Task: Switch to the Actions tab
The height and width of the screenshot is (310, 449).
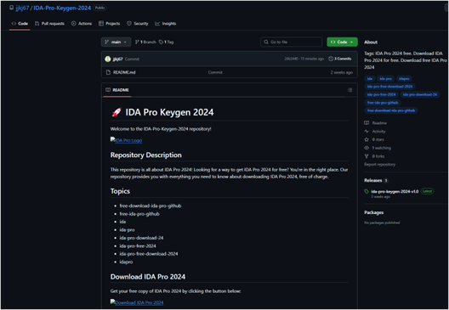Action: pos(82,24)
